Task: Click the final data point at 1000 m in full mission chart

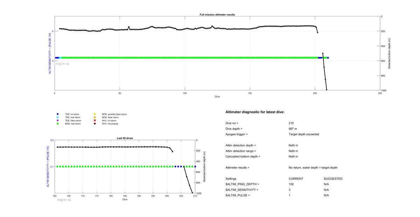Action: [x=327, y=90]
